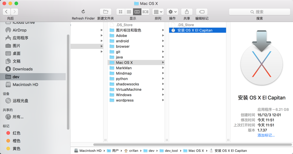Switch to Cover Flow view mode
This screenshot has height=154, width=293.
(145, 12)
